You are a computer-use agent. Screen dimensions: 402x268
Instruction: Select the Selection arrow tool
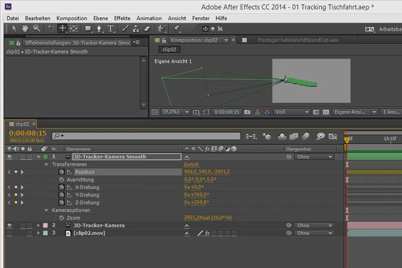pos(14,28)
